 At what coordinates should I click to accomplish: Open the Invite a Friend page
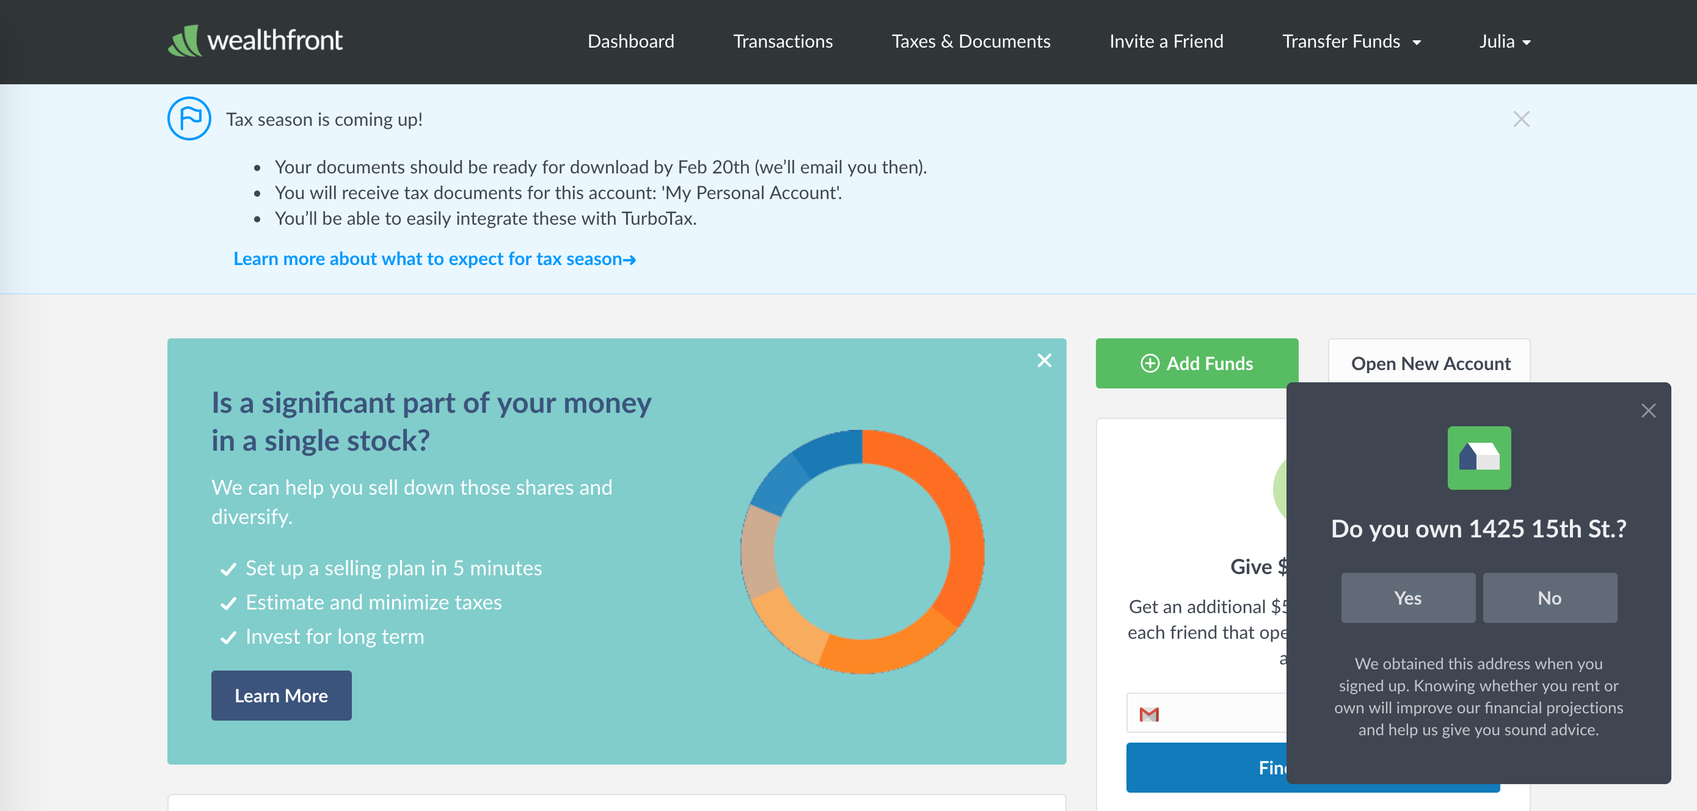tap(1166, 42)
